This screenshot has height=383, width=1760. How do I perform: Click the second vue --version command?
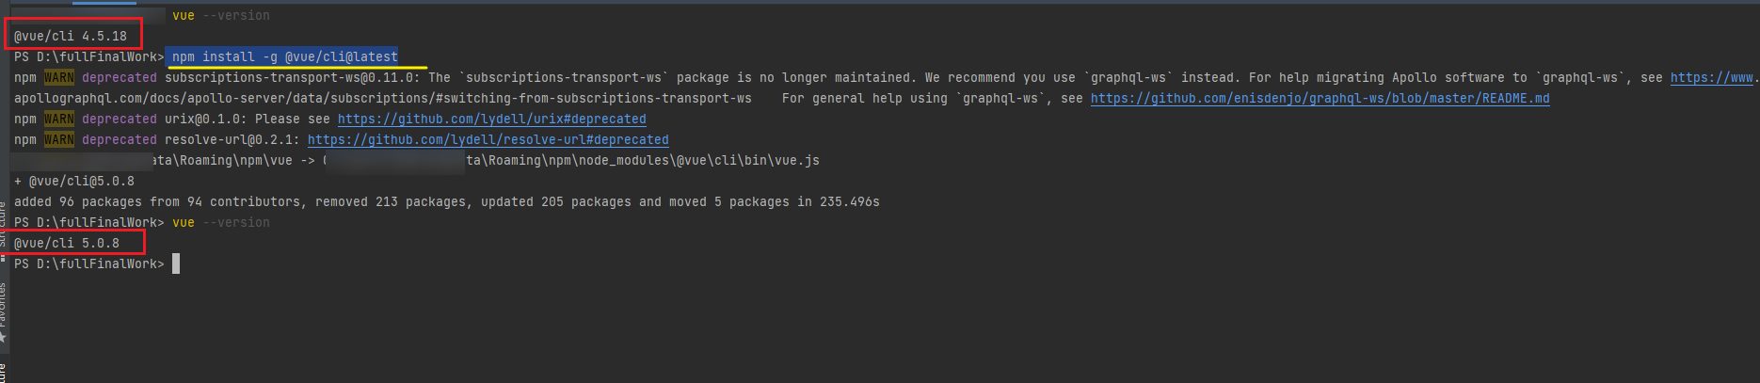221,222
